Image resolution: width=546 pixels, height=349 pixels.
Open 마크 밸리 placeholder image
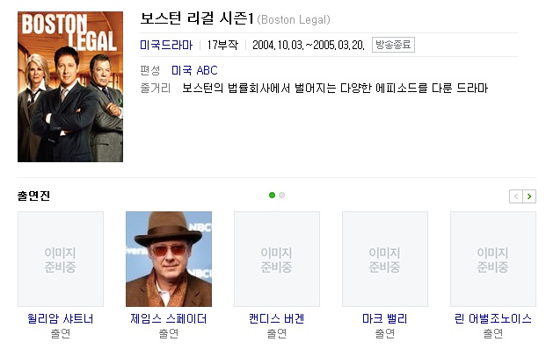pyautogui.click(x=385, y=259)
